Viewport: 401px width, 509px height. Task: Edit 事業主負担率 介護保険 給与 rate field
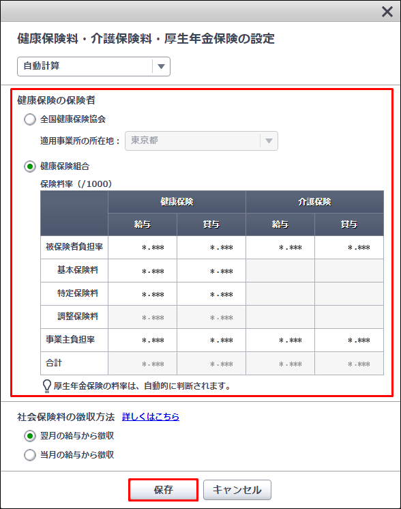[x=280, y=340]
